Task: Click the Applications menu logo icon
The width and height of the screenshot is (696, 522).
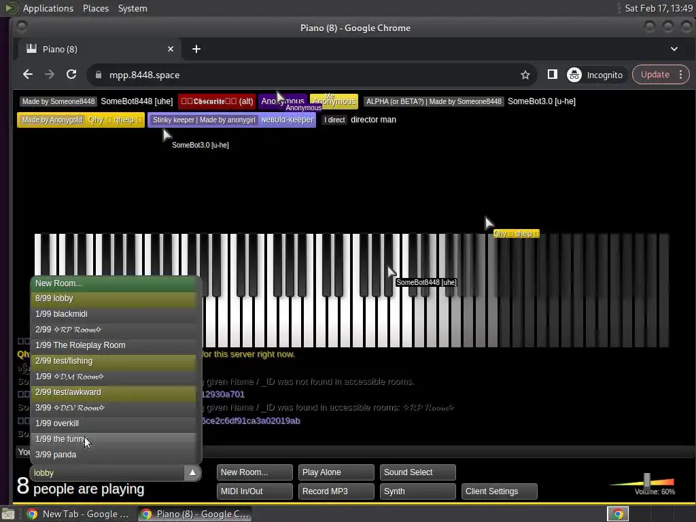Action: 12,8
